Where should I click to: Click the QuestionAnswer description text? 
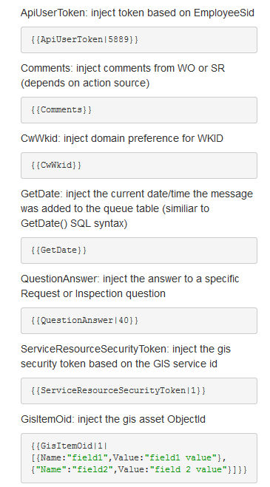[130, 286]
